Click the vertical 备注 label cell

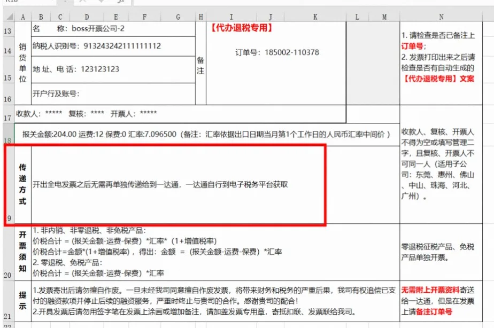tap(200, 63)
